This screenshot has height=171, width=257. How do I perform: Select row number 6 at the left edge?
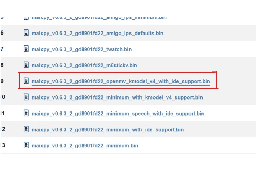tap(2, 33)
